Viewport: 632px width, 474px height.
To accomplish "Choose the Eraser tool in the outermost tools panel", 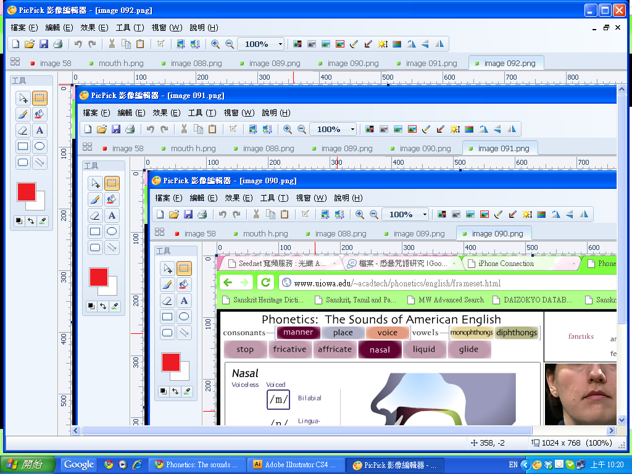I will point(23,130).
